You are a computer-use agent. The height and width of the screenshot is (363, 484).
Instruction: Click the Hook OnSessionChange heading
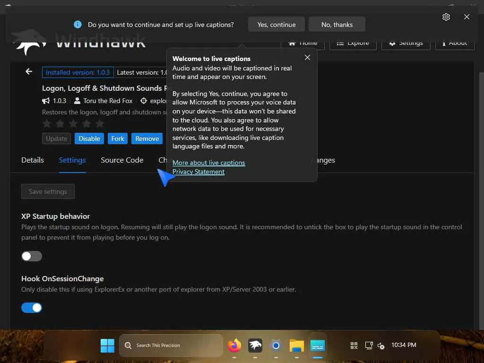(62, 279)
